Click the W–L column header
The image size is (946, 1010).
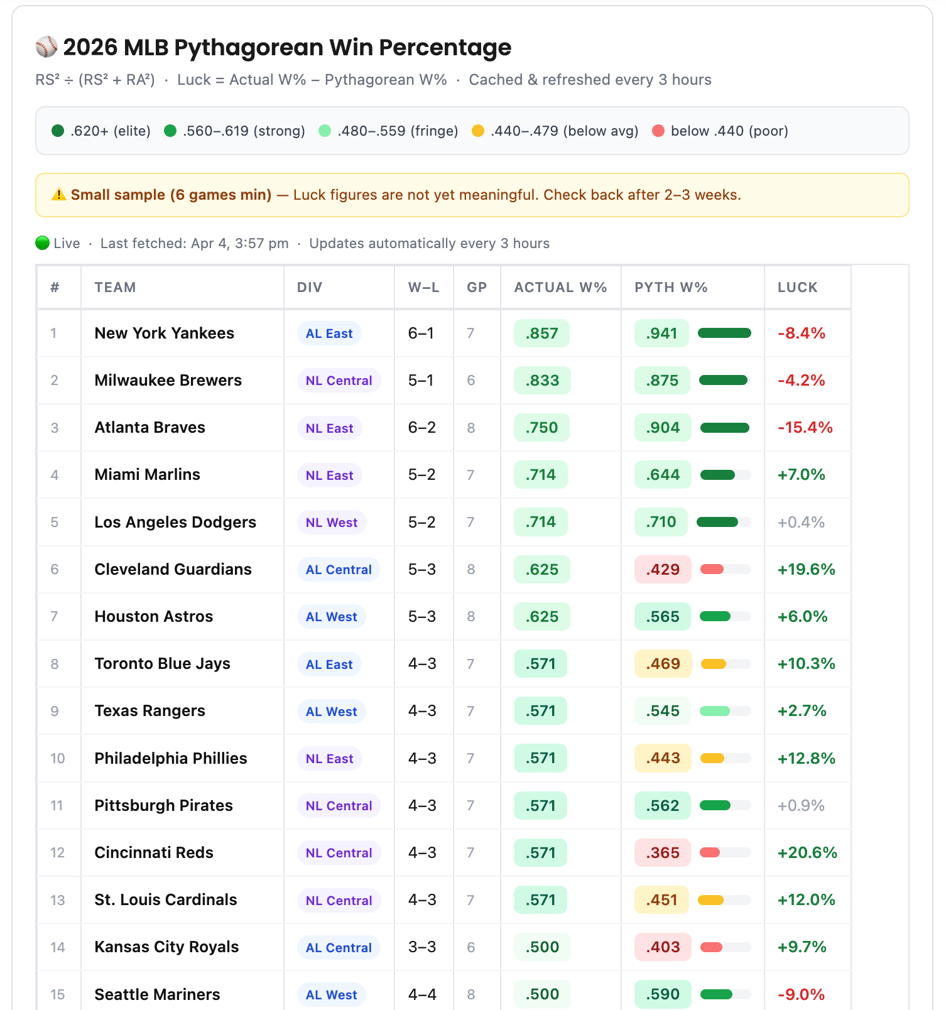pos(423,288)
